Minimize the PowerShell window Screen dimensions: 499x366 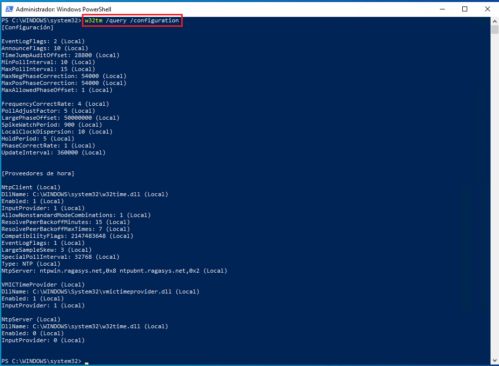click(442, 9)
